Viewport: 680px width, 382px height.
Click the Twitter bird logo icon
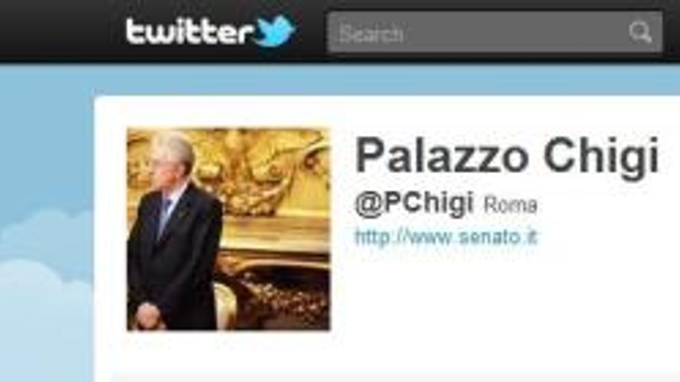click(274, 31)
